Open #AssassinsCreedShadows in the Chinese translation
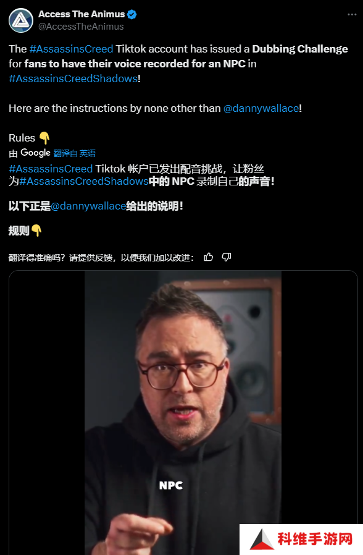The height and width of the screenshot is (555, 363). coord(84,181)
